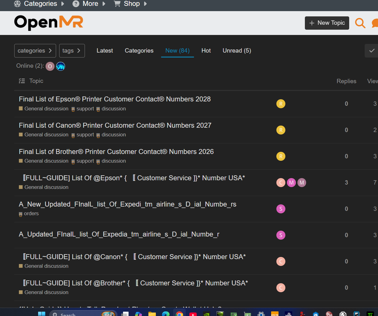Viewport: 378px width, 316px height.
Task: Expand the Shop menu in top bar
Action: 130,4
